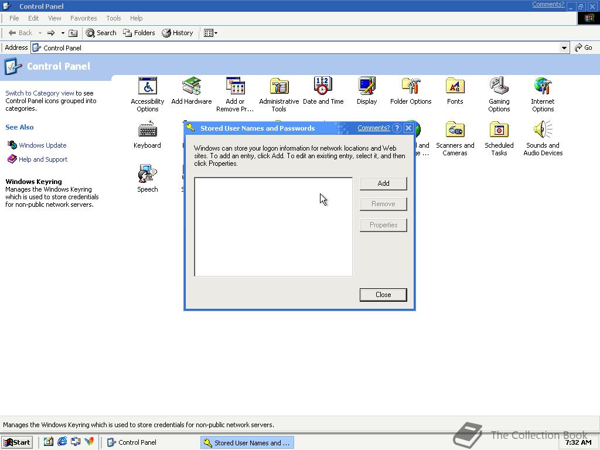The width and height of the screenshot is (600, 450).
Task: Open the Folder Options icon
Action: click(411, 86)
